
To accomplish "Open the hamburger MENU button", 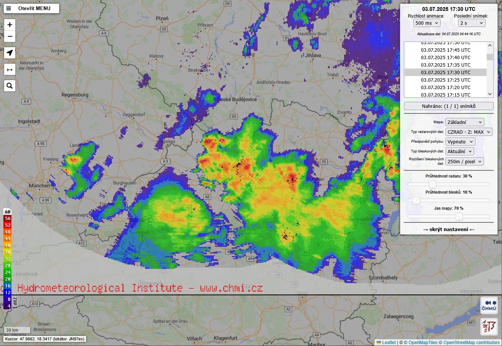I will pyautogui.click(x=31, y=9).
